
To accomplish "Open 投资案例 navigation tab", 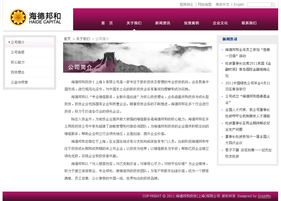I will coord(192,23).
